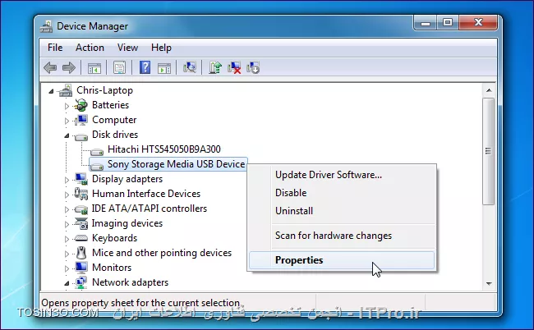The width and height of the screenshot is (534, 330).
Task: Click the Keyboards category icon
Action: point(81,238)
